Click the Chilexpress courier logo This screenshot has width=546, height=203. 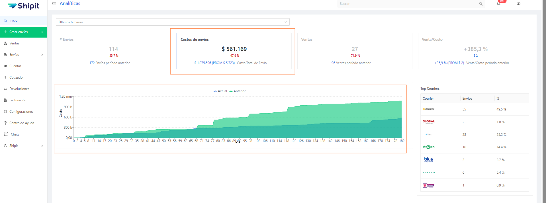coord(429,109)
